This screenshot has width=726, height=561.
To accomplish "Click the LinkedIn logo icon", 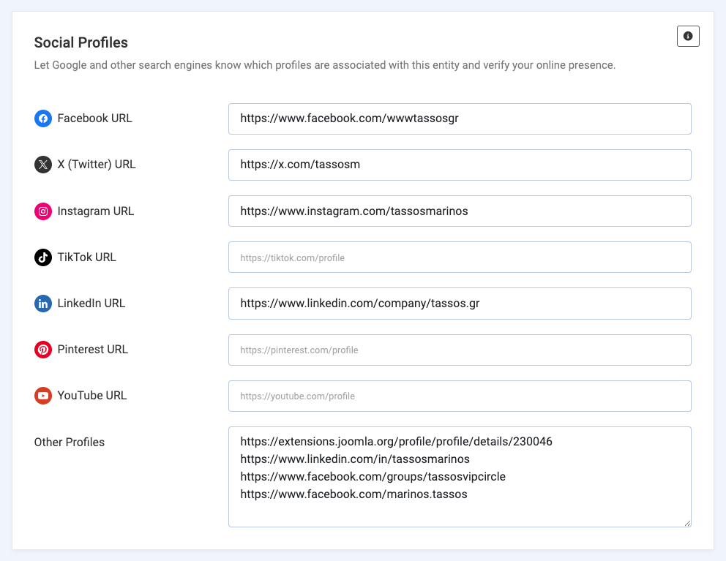I will click(43, 304).
